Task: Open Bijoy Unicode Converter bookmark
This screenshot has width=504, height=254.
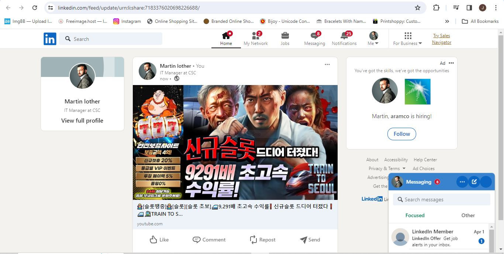Action: [x=285, y=21]
